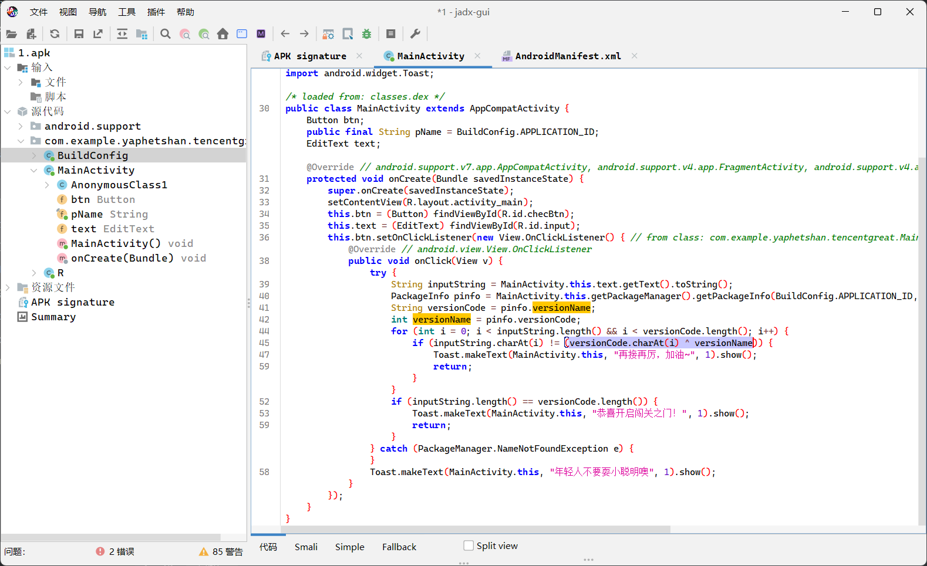Viewport: 927px width, 566px height.
Task: Switch to Fallback code view
Action: [399, 547]
